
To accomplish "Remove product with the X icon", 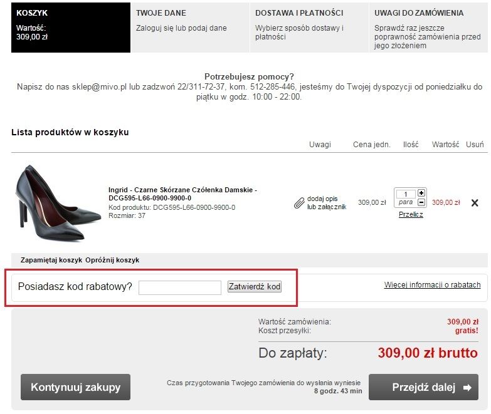I will click(x=475, y=203).
